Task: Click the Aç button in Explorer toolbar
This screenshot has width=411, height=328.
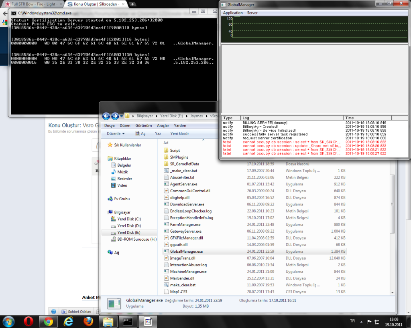Action: pos(140,133)
